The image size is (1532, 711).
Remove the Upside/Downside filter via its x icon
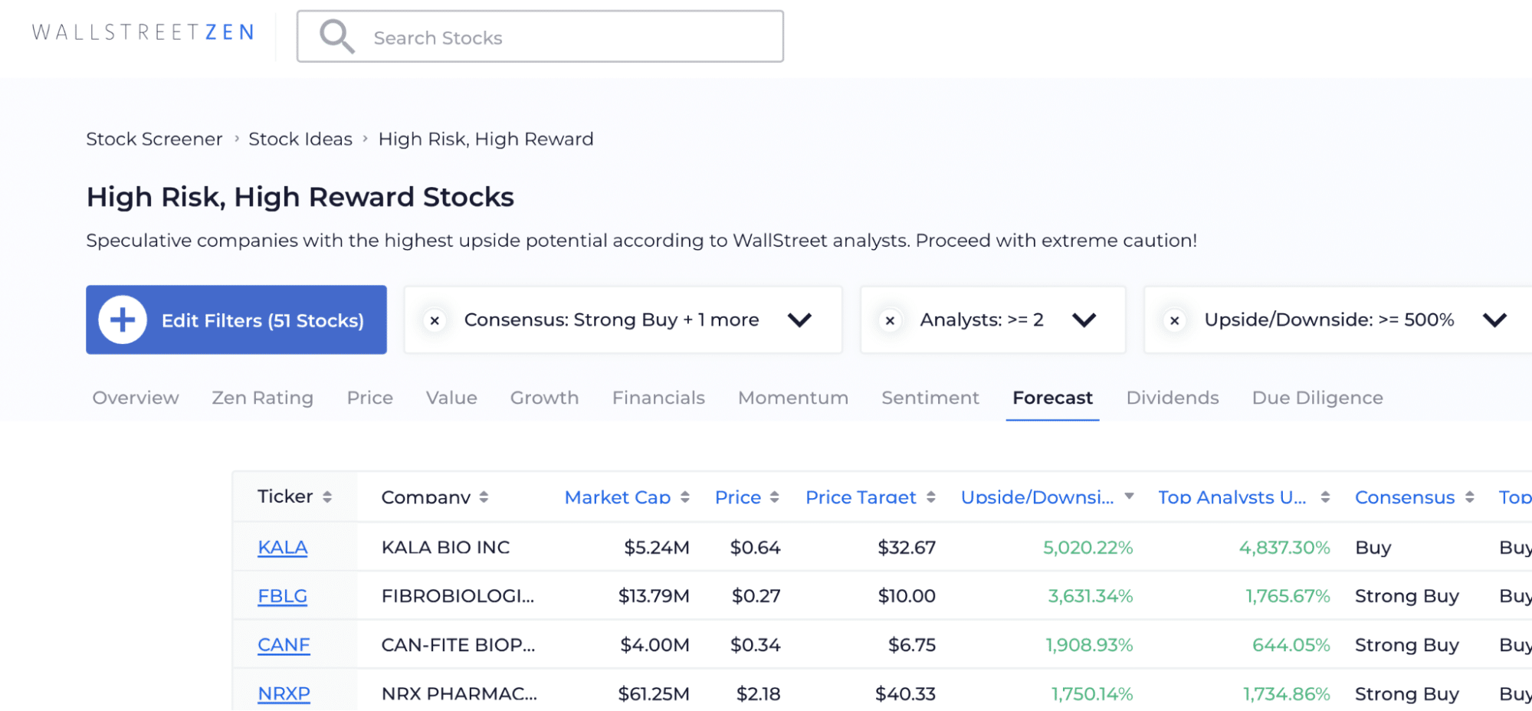coord(1175,320)
